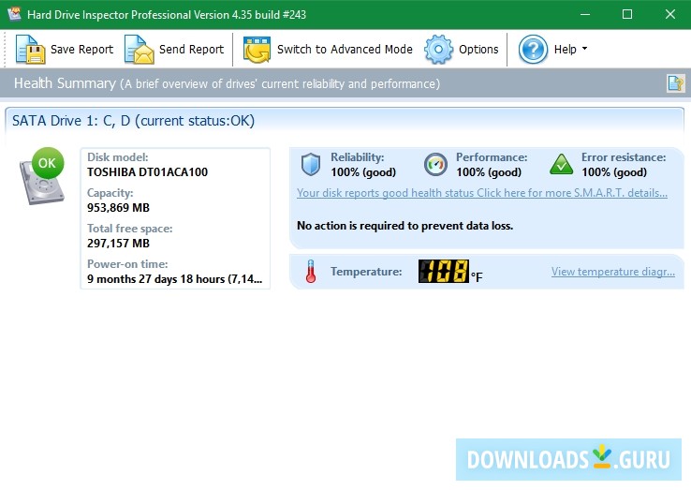Maximize the Hard Drive Inspector window

point(627,14)
